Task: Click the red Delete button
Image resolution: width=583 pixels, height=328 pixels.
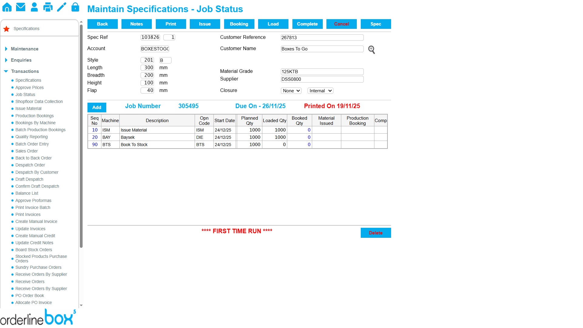Action: click(x=376, y=233)
